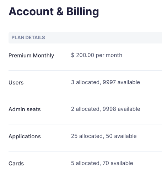Click 25 allocated, 50 available text
Viewport: 162px width, 175px height.
click(x=104, y=136)
